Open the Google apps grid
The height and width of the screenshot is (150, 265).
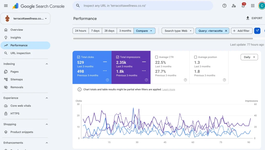point(253,6)
